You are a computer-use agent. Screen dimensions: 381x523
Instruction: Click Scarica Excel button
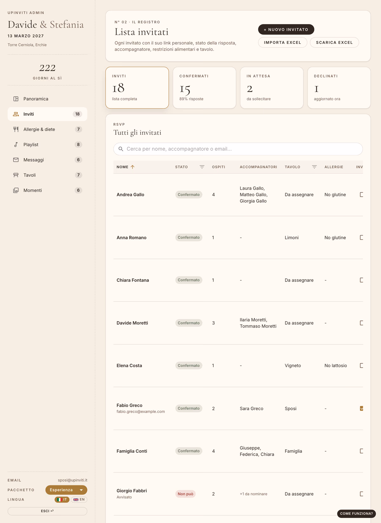coord(334,43)
